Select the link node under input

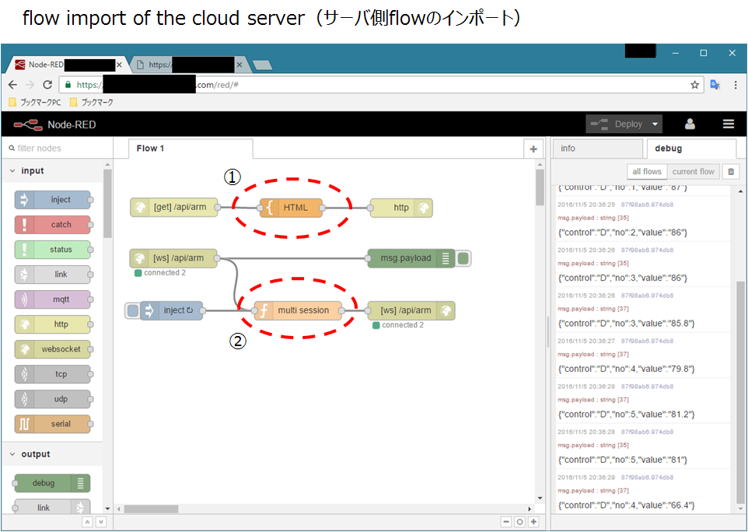coord(52,275)
